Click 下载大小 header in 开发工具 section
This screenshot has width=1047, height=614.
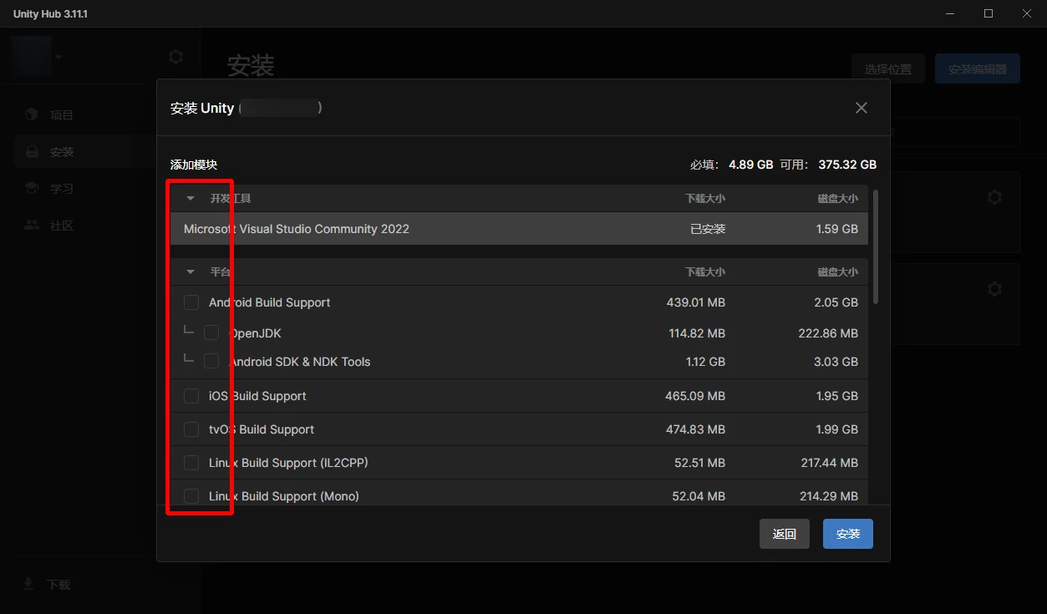(x=705, y=199)
